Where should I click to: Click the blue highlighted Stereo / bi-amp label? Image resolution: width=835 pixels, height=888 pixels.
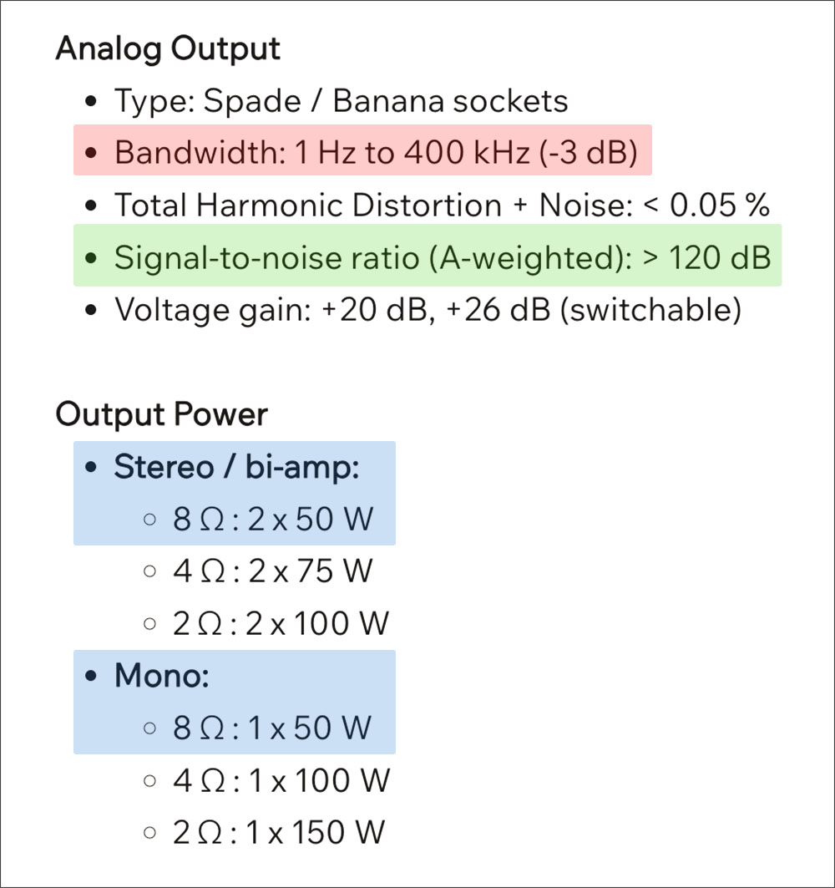click(x=236, y=467)
